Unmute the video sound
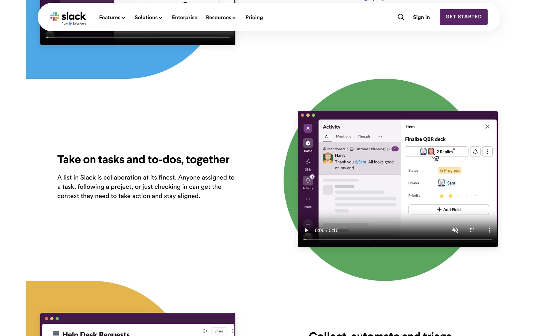 [x=455, y=230]
